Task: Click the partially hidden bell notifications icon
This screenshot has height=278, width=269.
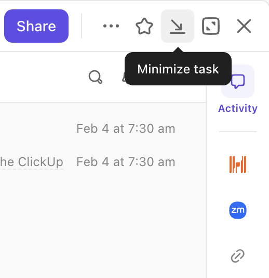Action: pyautogui.click(x=124, y=77)
